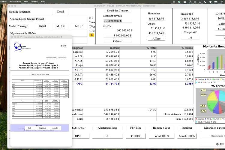Click the Homme x Jour button
The height and width of the screenshot is (150, 225).
161,128
